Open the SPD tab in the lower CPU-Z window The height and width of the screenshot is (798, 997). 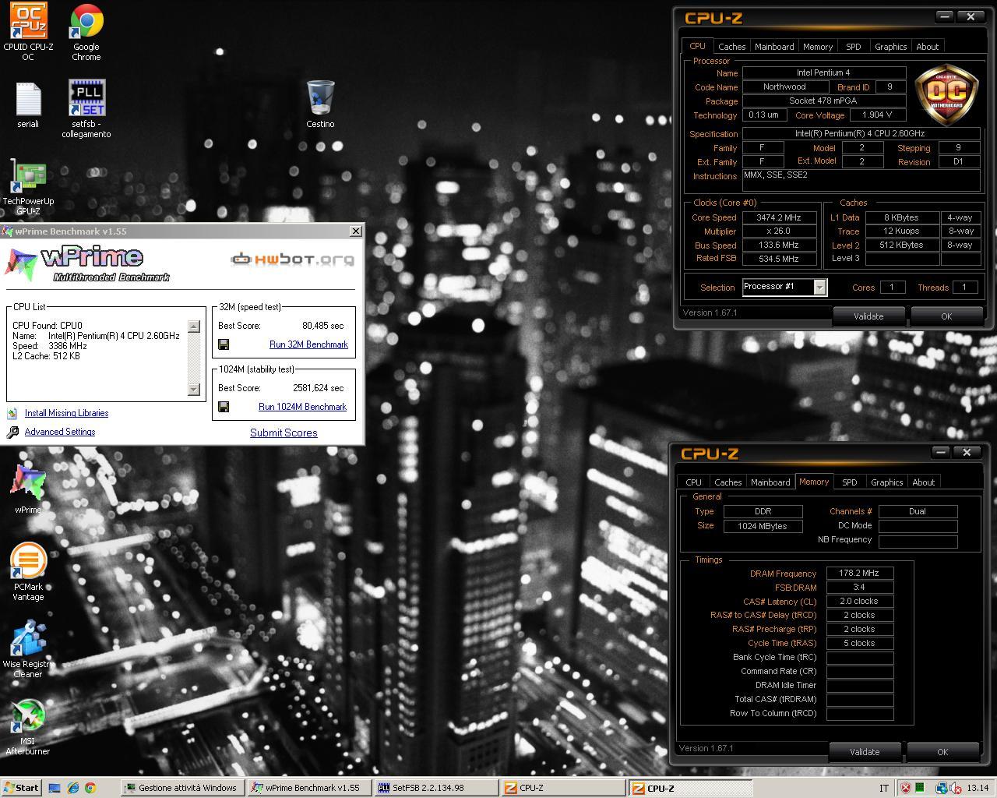coord(849,482)
